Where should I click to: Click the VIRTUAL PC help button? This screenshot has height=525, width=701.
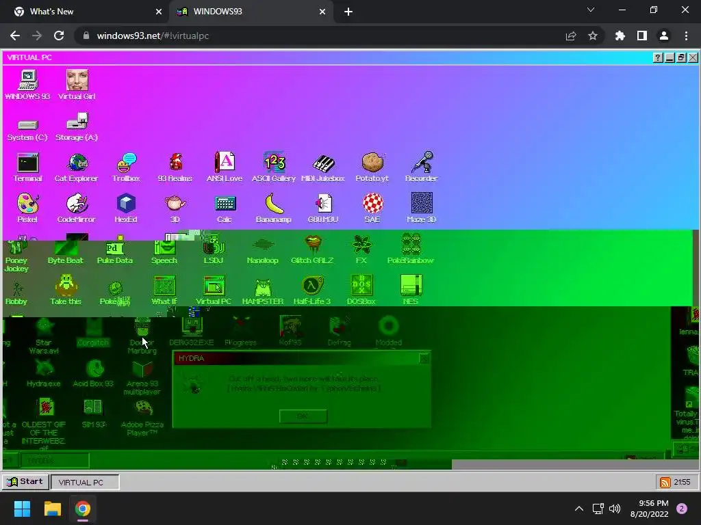[658, 57]
